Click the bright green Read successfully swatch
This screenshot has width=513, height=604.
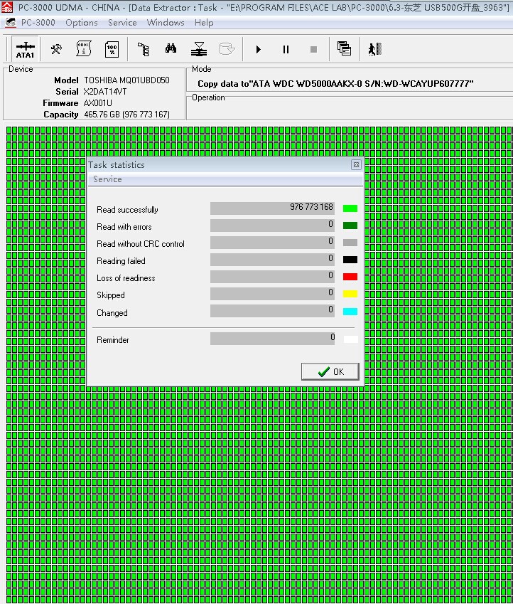[x=350, y=208]
